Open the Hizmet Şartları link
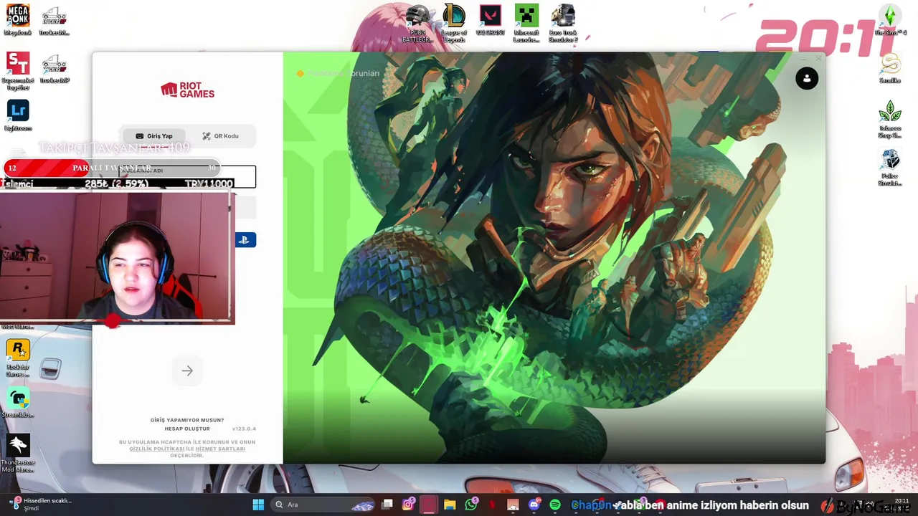The image size is (918, 516). 221,449
